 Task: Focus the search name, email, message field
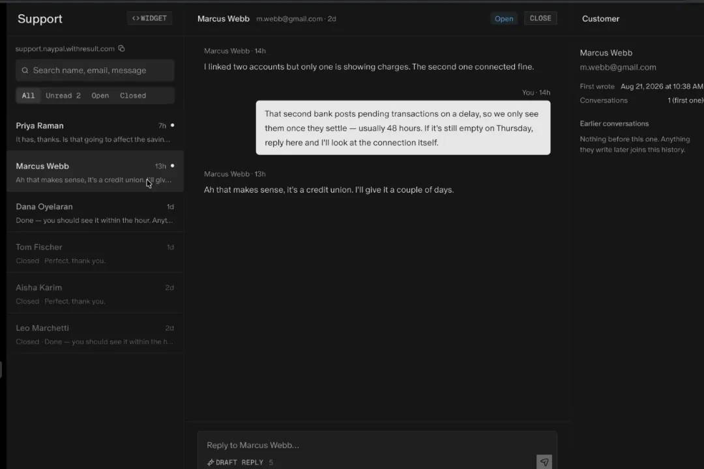click(x=95, y=70)
